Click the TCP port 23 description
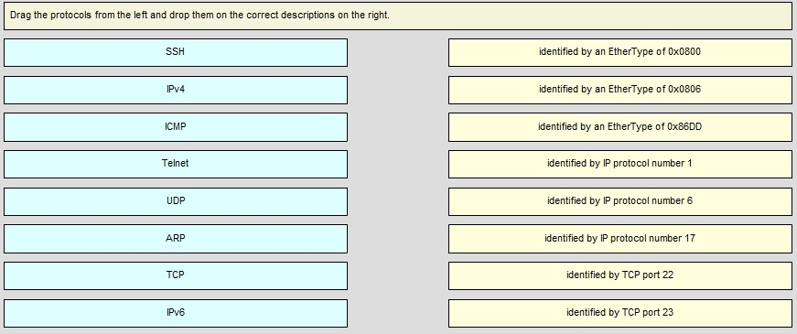The height and width of the screenshot is (334, 797). tap(620, 313)
